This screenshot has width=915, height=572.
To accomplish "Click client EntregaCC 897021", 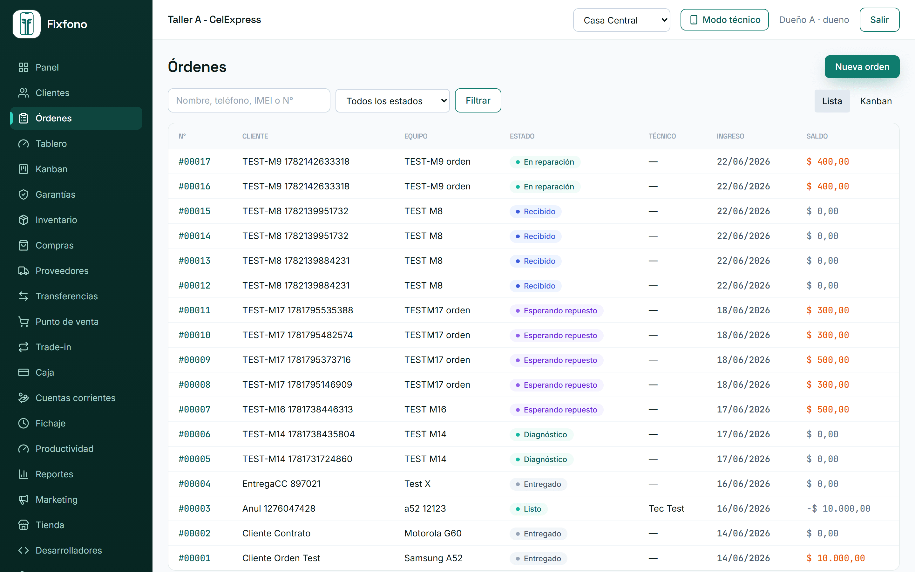I will click(x=281, y=483).
